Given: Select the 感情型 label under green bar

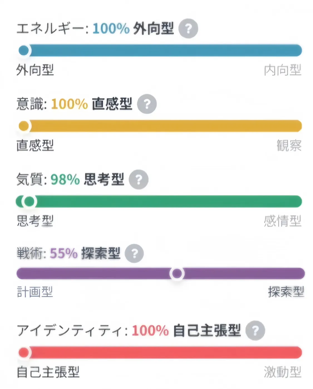Looking at the screenshot, I should click(283, 221).
